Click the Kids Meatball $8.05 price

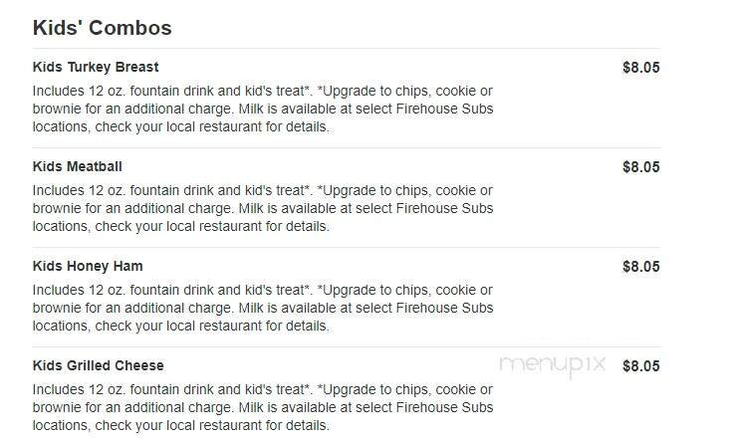click(x=640, y=168)
